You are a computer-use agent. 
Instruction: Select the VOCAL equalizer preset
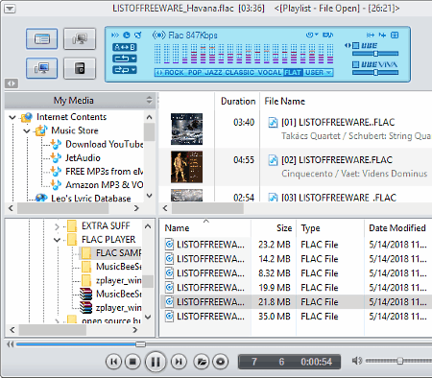tap(270, 73)
